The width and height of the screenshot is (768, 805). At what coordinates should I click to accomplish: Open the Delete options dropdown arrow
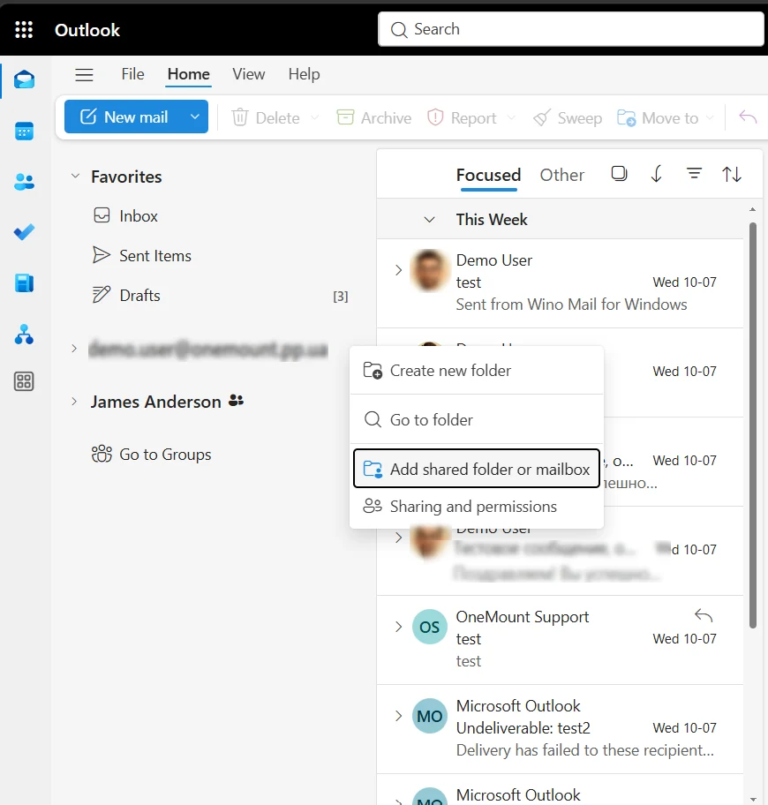315,117
